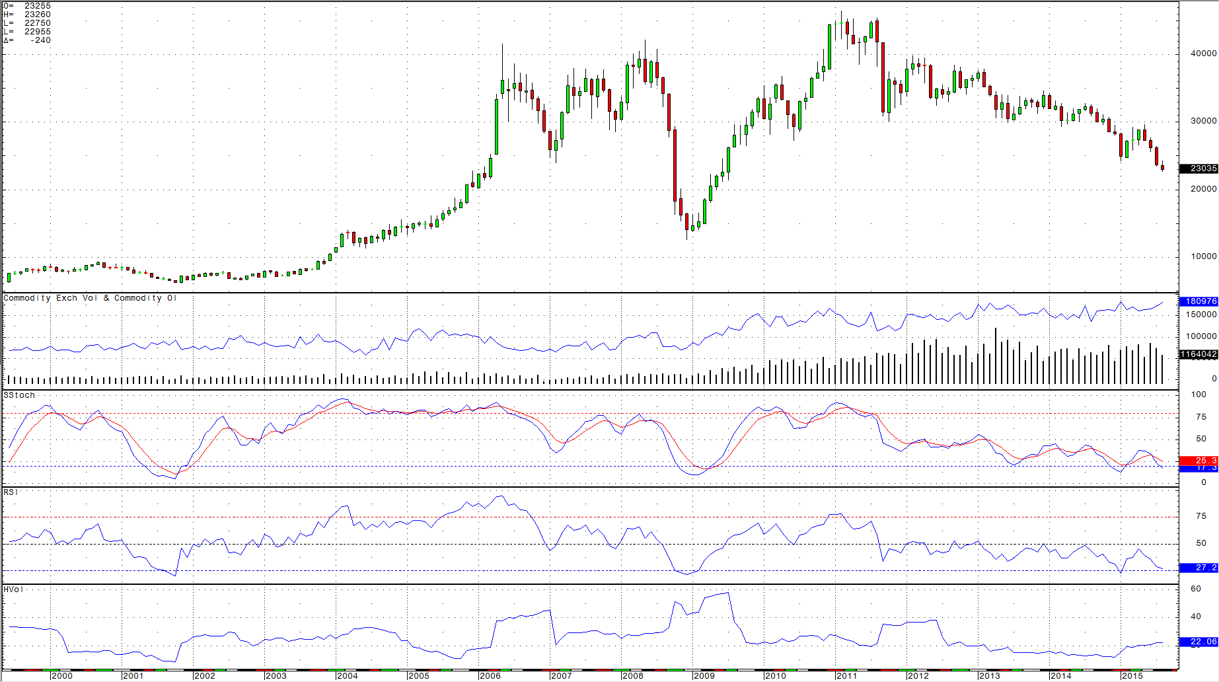The width and height of the screenshot is (1219, 682).
Task: Click the 50 label on RSI axis
Action: [x=1201, y=543]
